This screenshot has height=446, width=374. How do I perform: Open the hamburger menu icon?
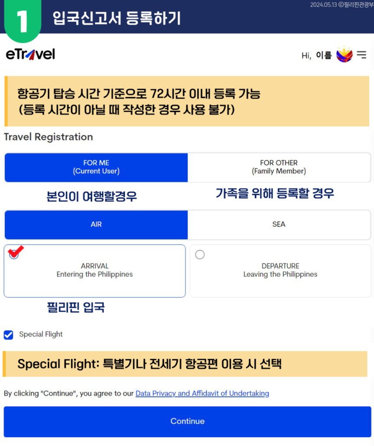click(x=361, y=54)
